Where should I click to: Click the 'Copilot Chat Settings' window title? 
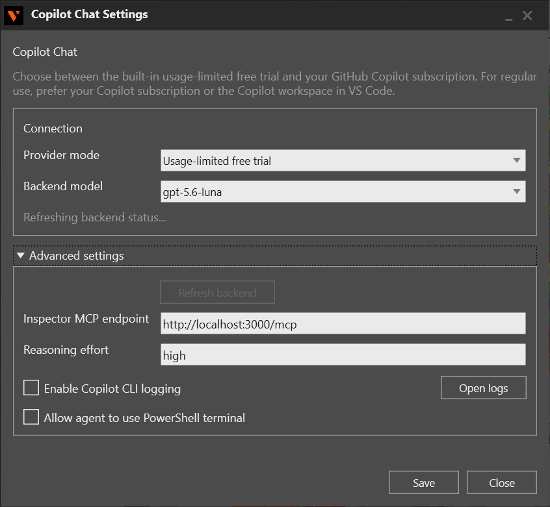(90, 14)
